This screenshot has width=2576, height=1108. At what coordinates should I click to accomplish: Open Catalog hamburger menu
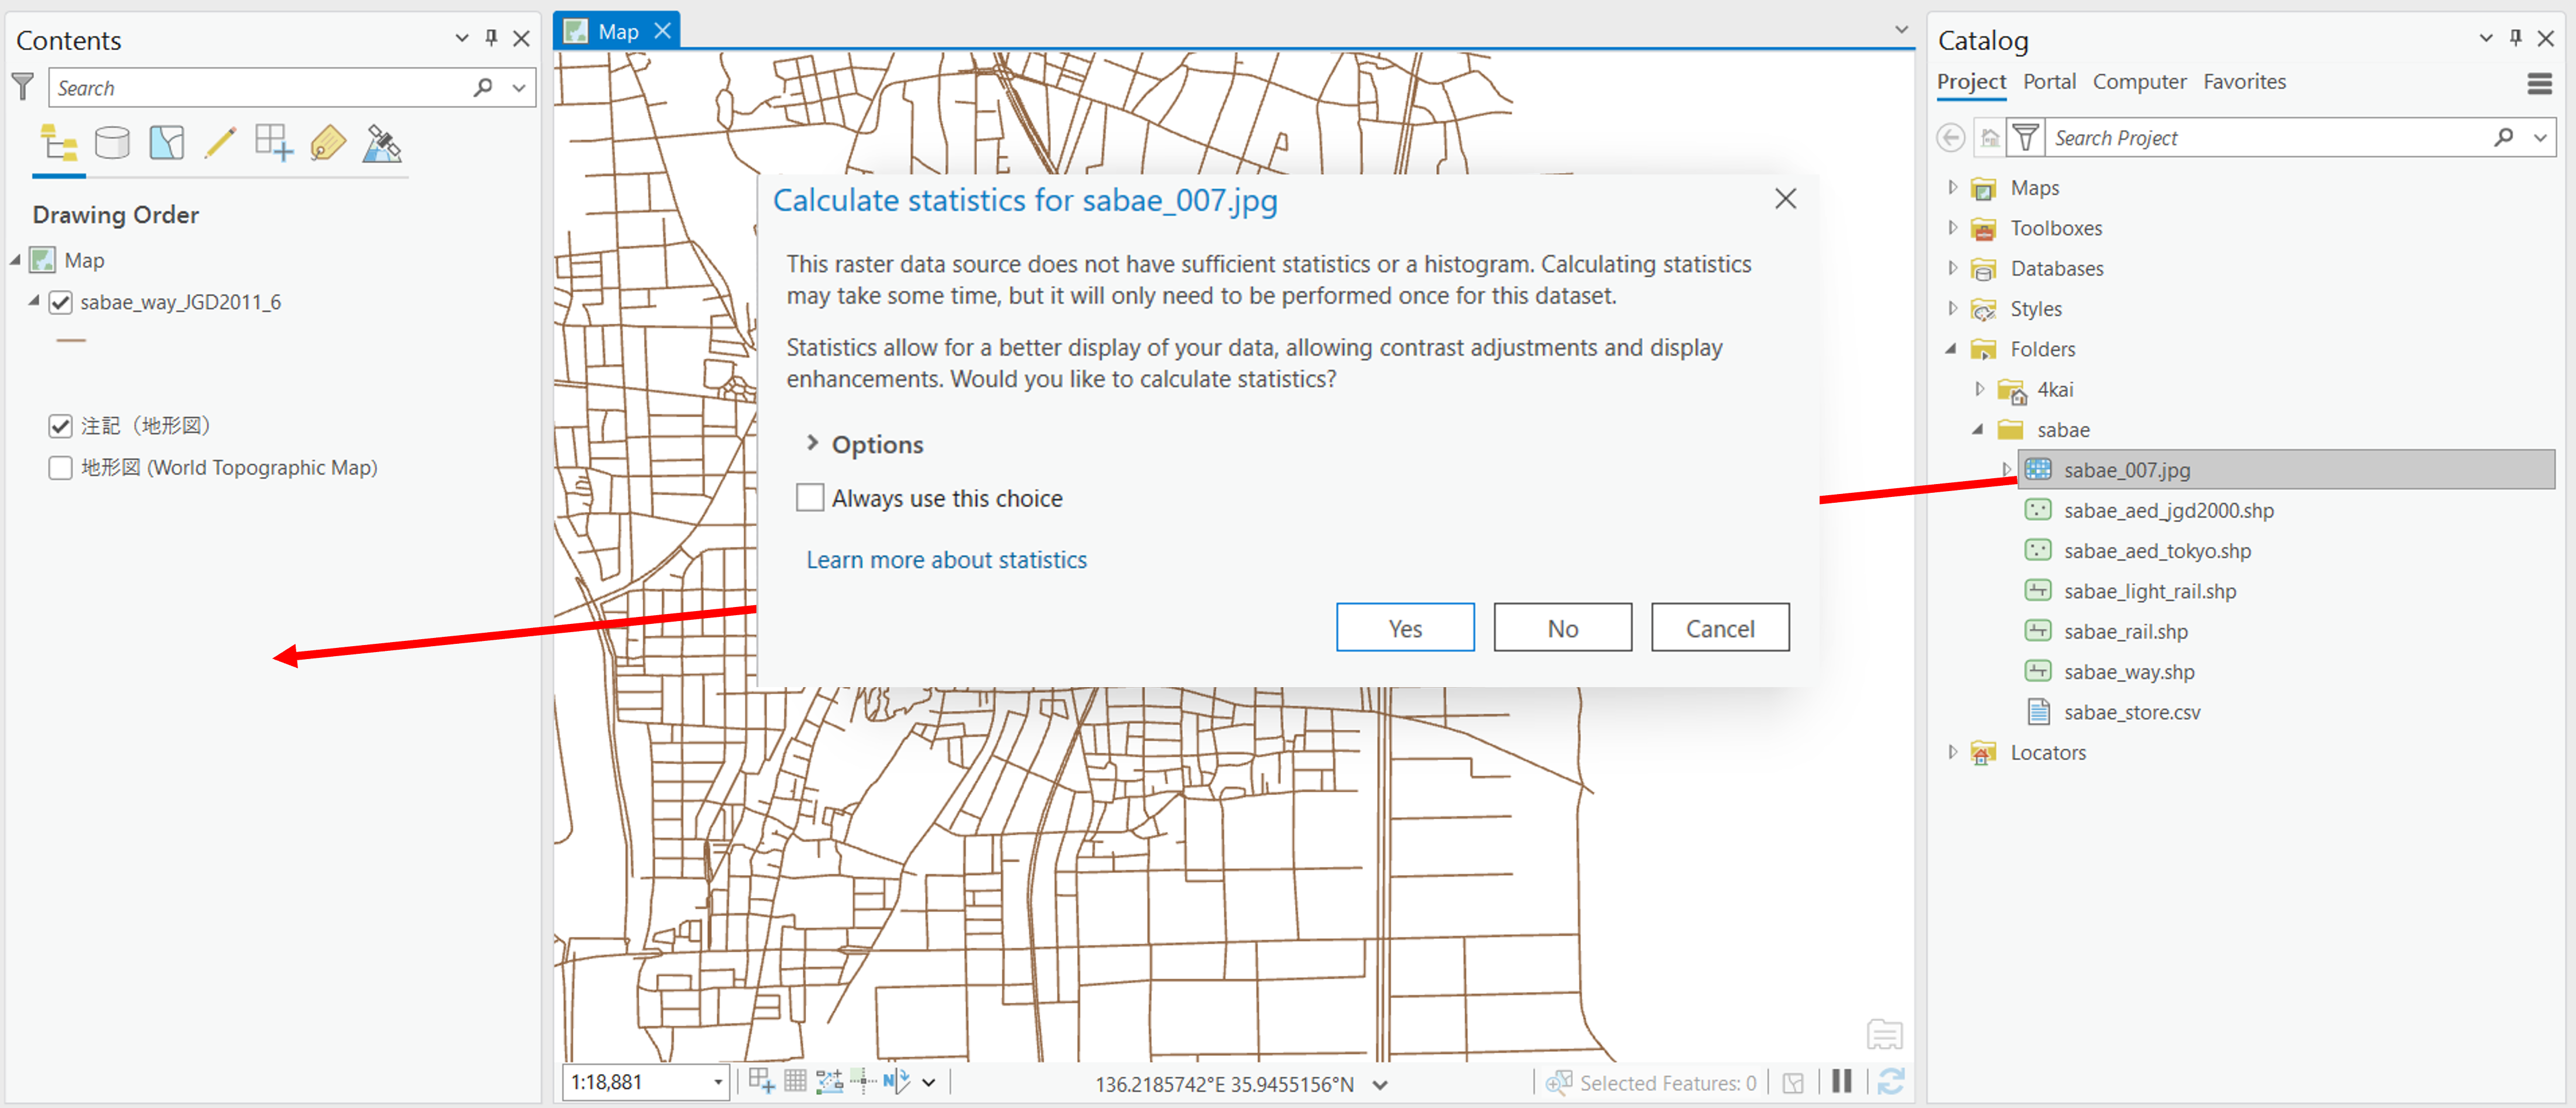click(2540, 83)
